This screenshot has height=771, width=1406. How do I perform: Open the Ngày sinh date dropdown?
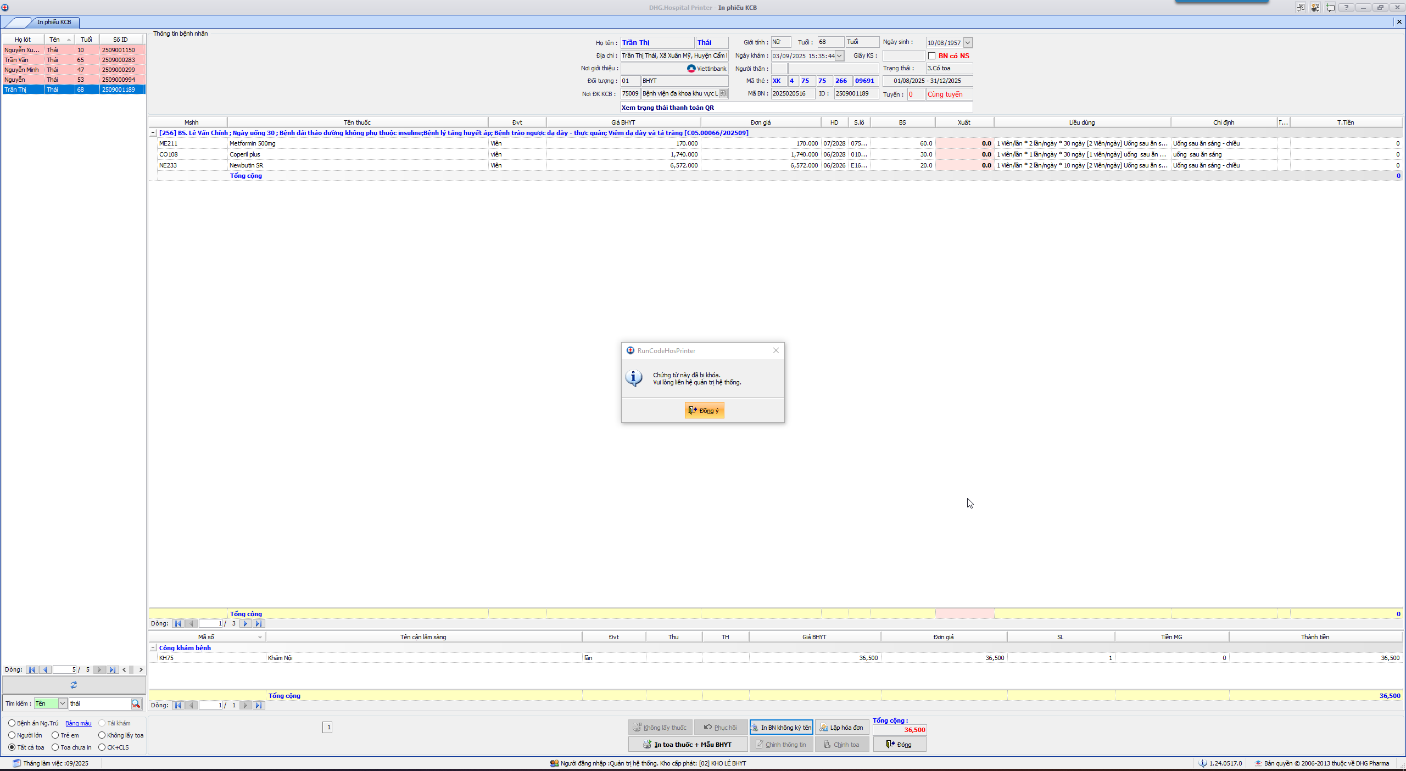968,43
